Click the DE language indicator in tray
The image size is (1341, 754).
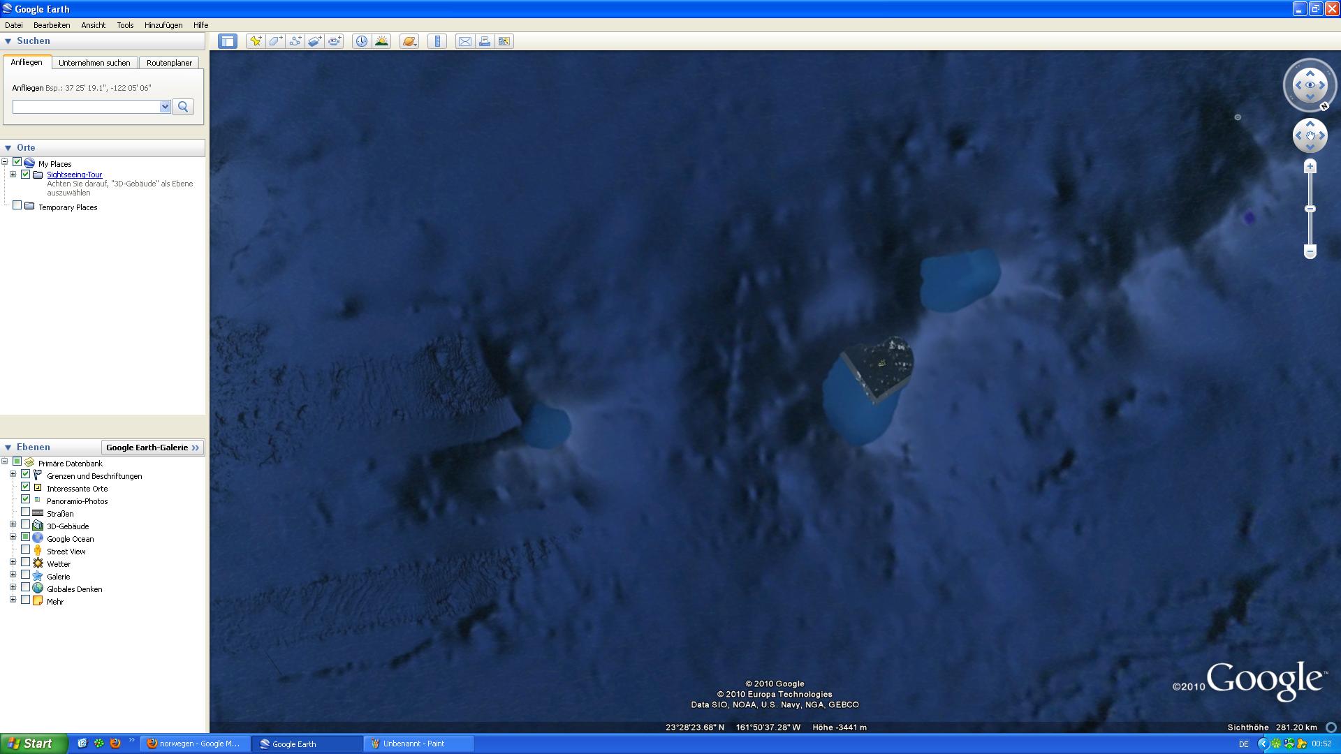1243,744
